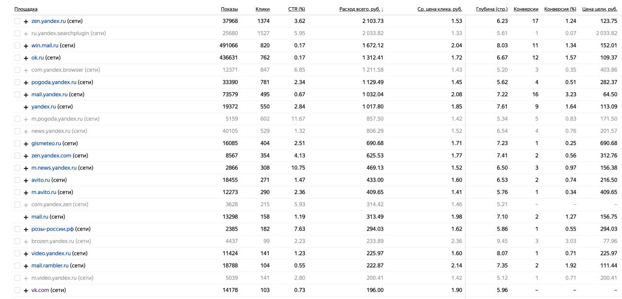Expand the win.mail.ru row plus icon
Viewport: 622px width, 299px height.
point(26,46)
